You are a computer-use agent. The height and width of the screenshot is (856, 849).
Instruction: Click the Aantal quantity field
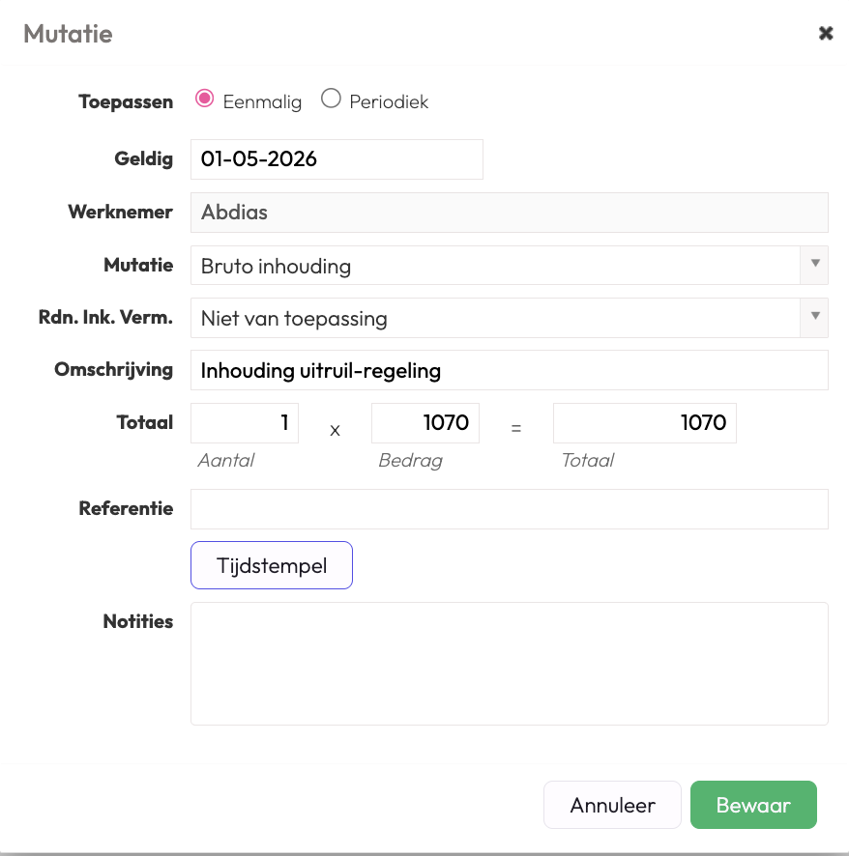pyautogui.click(x=245, y=423)
